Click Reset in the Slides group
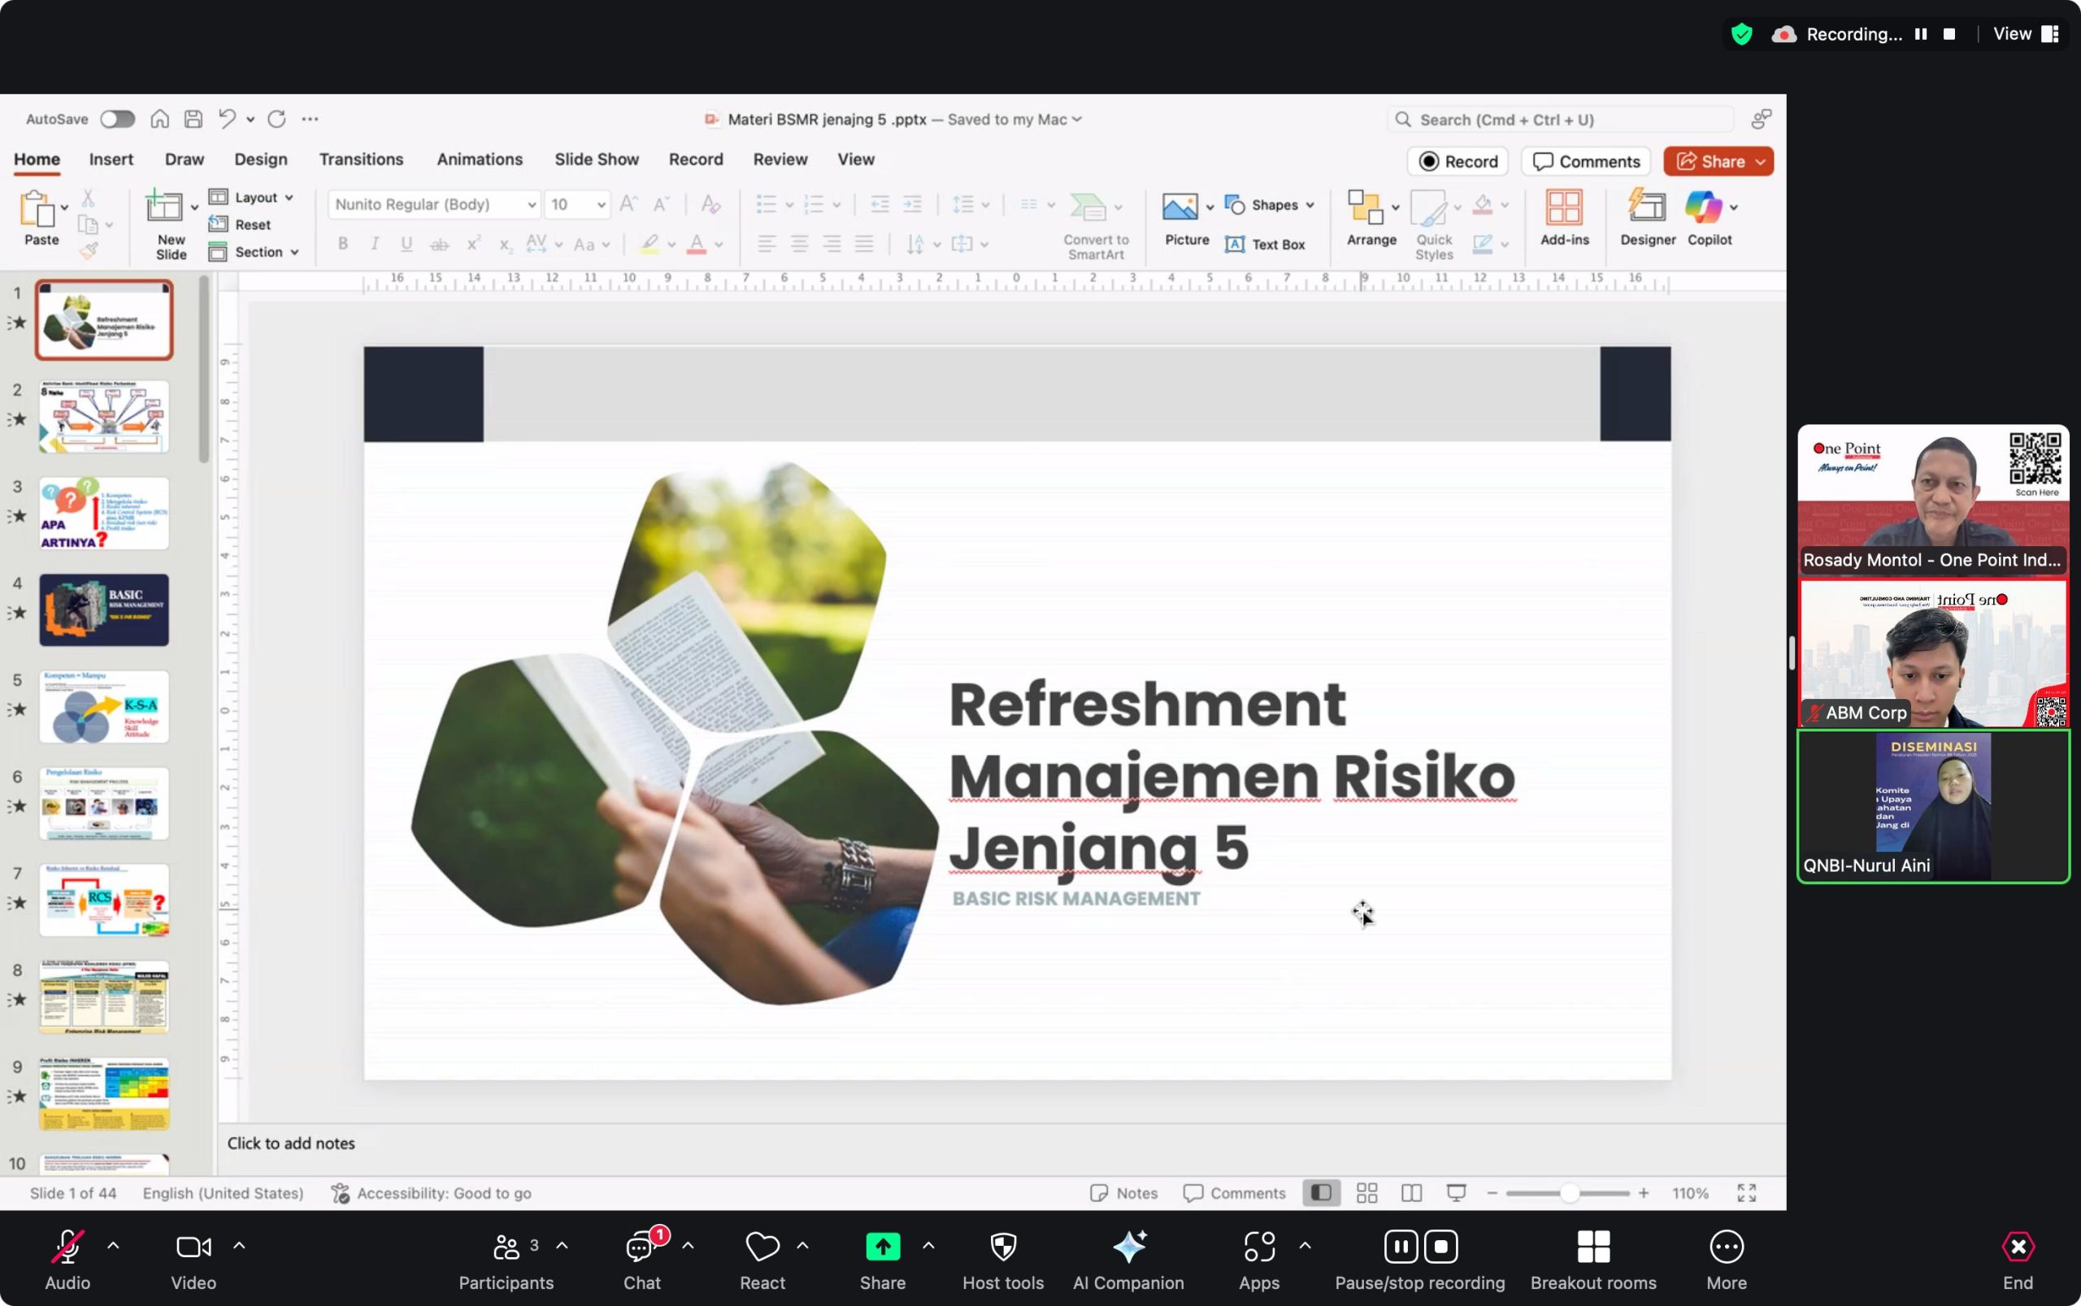The image size is (2081, 1306). tap(240, 224)
